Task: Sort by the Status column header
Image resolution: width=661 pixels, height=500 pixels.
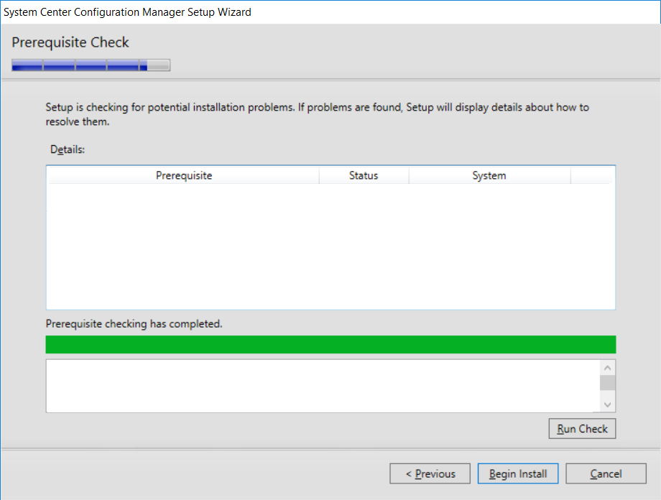Action: (364, 175)
